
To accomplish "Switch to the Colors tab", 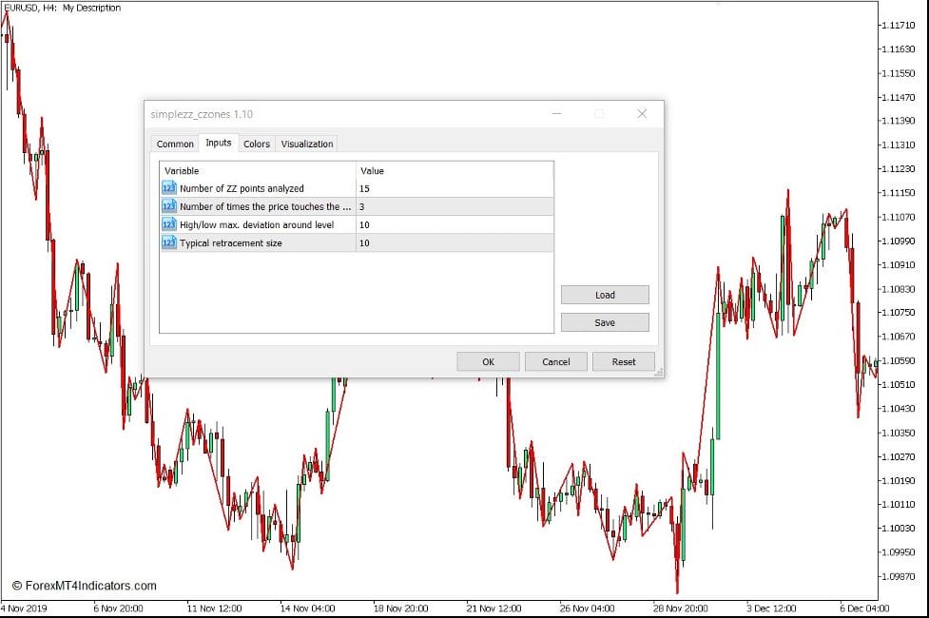I will [256, 144].
